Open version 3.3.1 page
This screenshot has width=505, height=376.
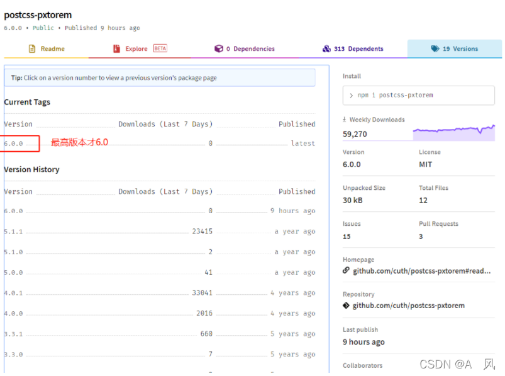[x=14, y=334]
